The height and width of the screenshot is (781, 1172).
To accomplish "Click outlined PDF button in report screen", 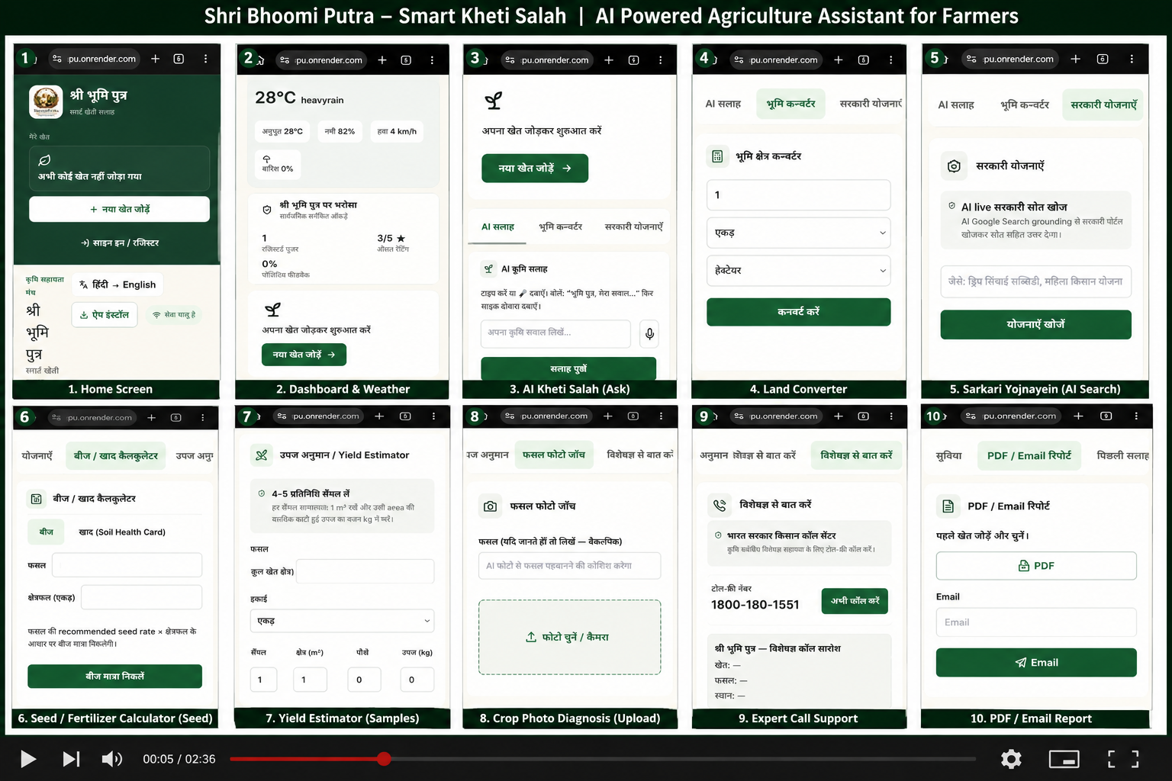I will [x=1036, y=566].
